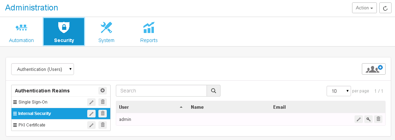The image size is (395, 140).
Task: Open the Reports tab
Action: click(x=149, y=32)
